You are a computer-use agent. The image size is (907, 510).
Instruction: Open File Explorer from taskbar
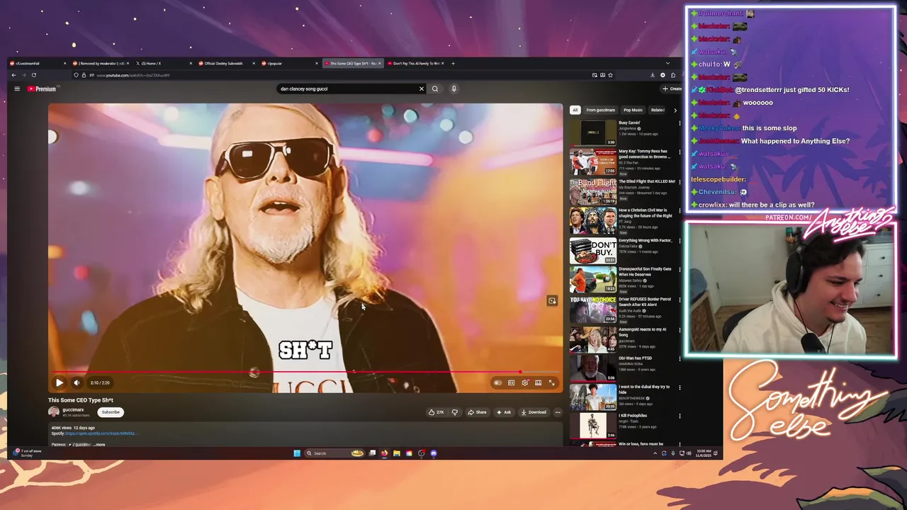(x=397, y=453)
